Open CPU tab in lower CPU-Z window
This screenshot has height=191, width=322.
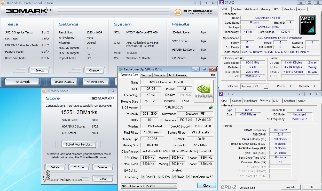(x=224, y=101)
